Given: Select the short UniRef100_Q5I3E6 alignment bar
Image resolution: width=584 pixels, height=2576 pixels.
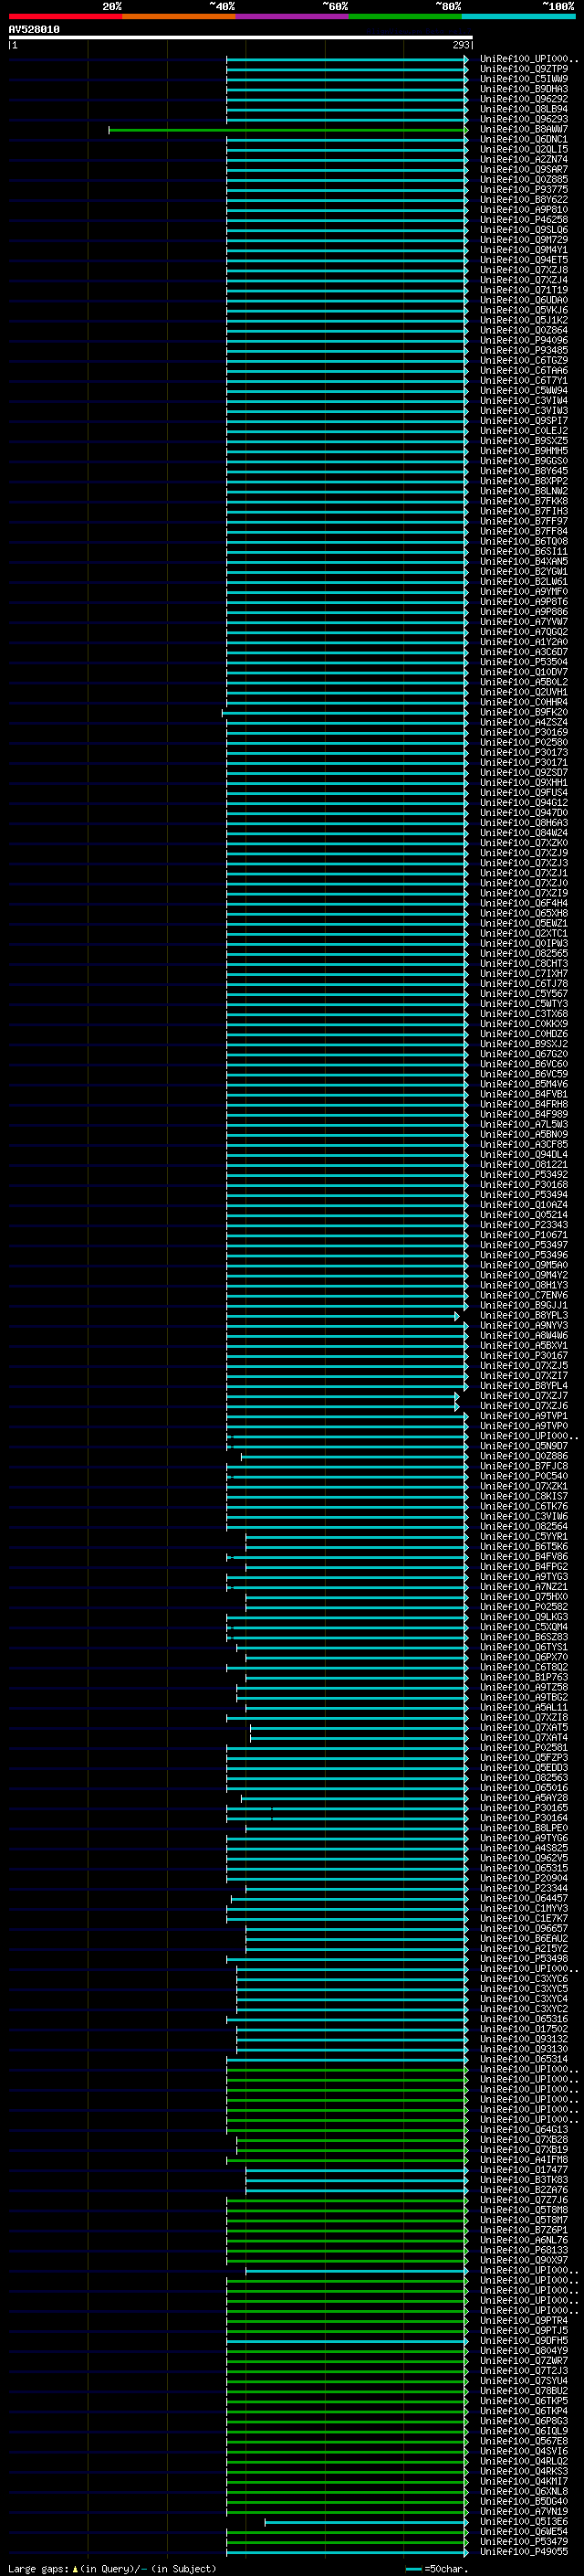Looking at the screenshot, I should pos(367,2522).
